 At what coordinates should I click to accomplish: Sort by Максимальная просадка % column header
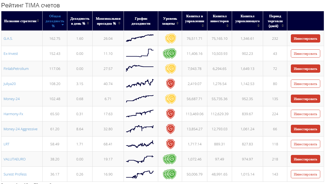point(108,21)
